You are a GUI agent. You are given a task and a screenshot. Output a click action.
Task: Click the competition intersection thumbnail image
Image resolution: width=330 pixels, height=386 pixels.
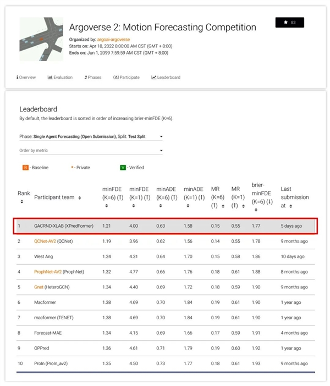[x=41, y=39]
